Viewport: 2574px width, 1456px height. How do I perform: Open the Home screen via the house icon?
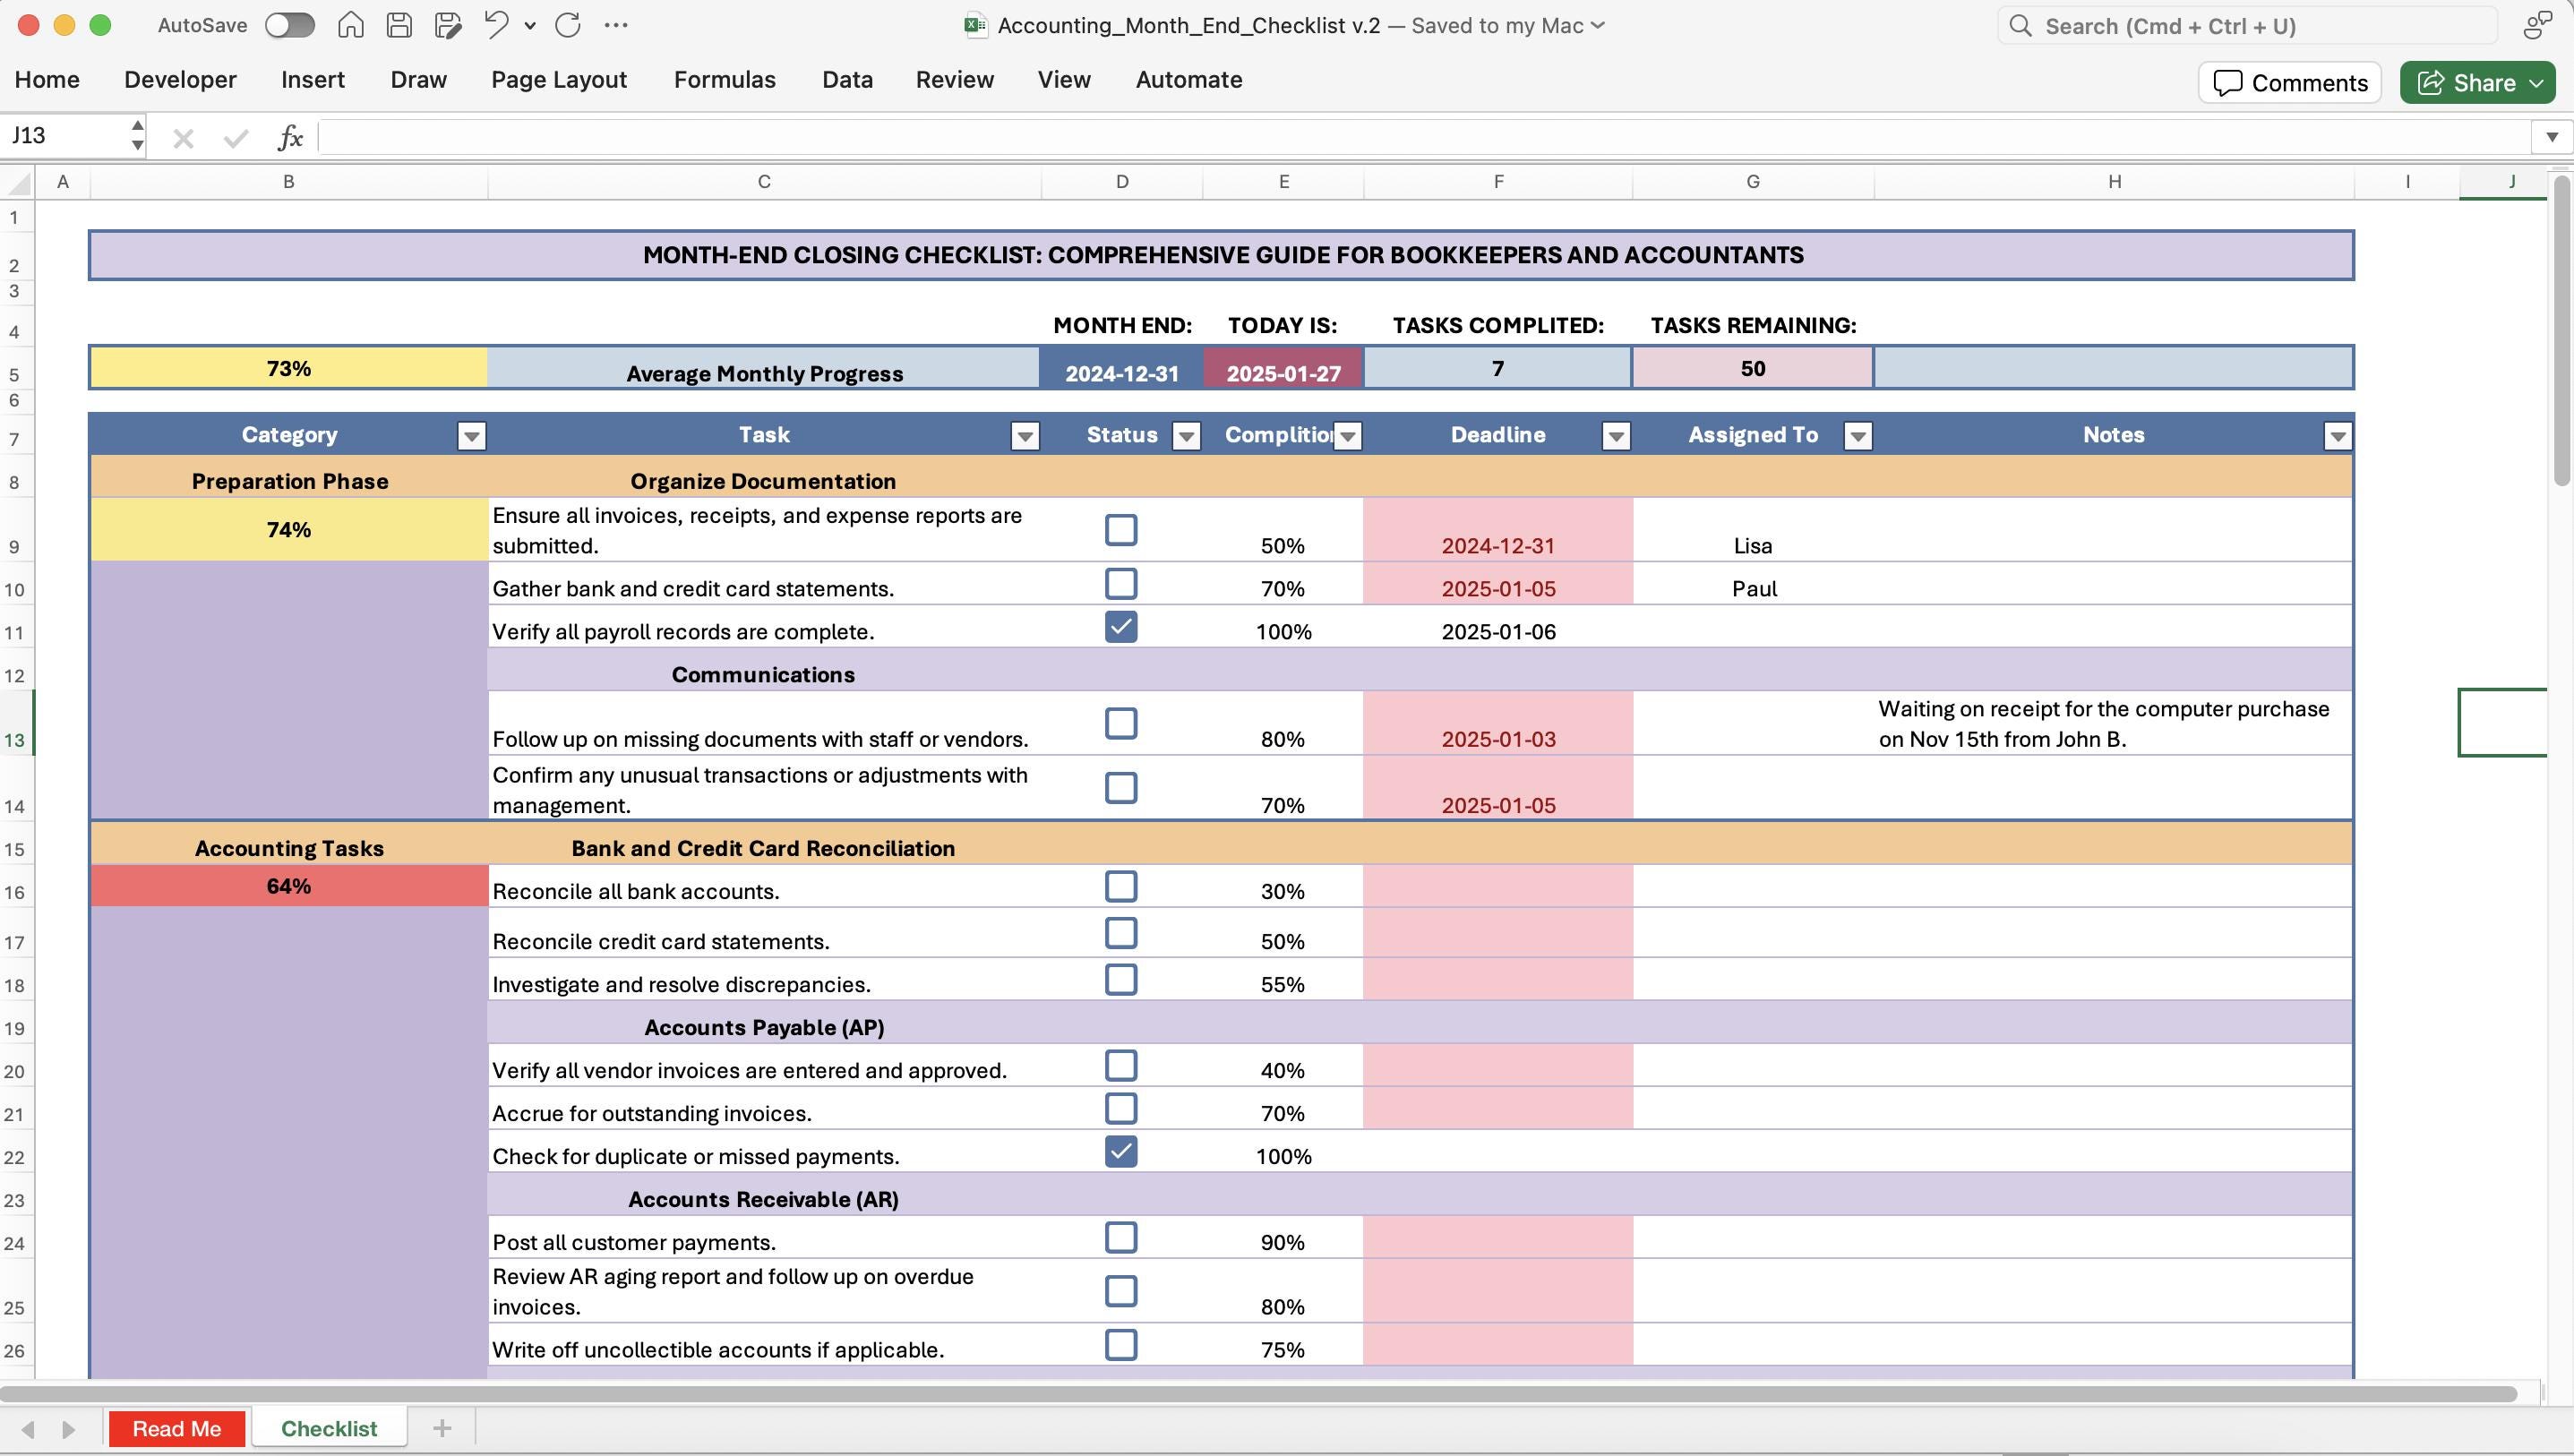click(x=350, y=25)
